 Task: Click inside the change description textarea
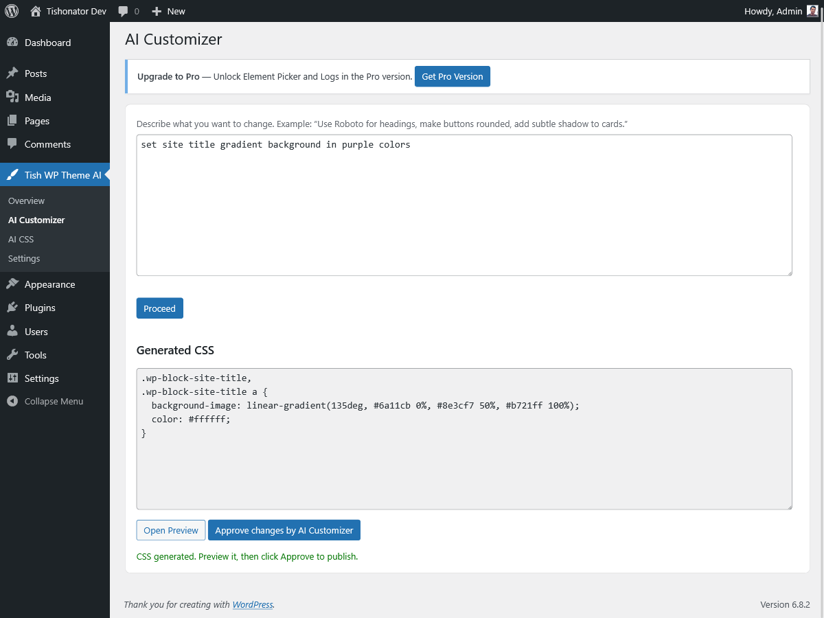click(x=464, y=205)
